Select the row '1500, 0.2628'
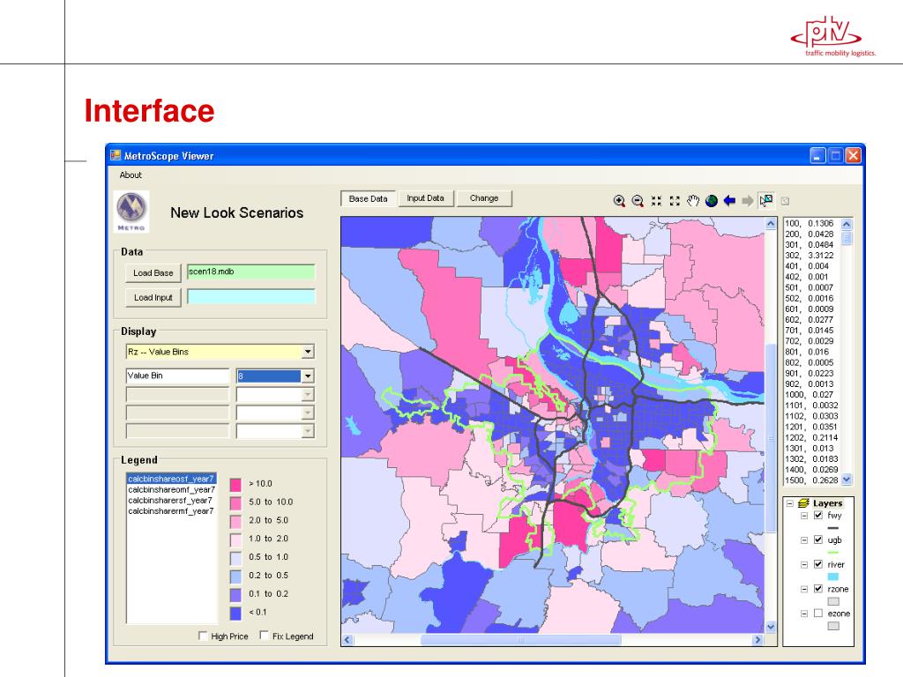 coord(811,480)
